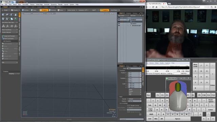Open the Render menu
Viewport: 217px width, 122px height.
[60, 4]
